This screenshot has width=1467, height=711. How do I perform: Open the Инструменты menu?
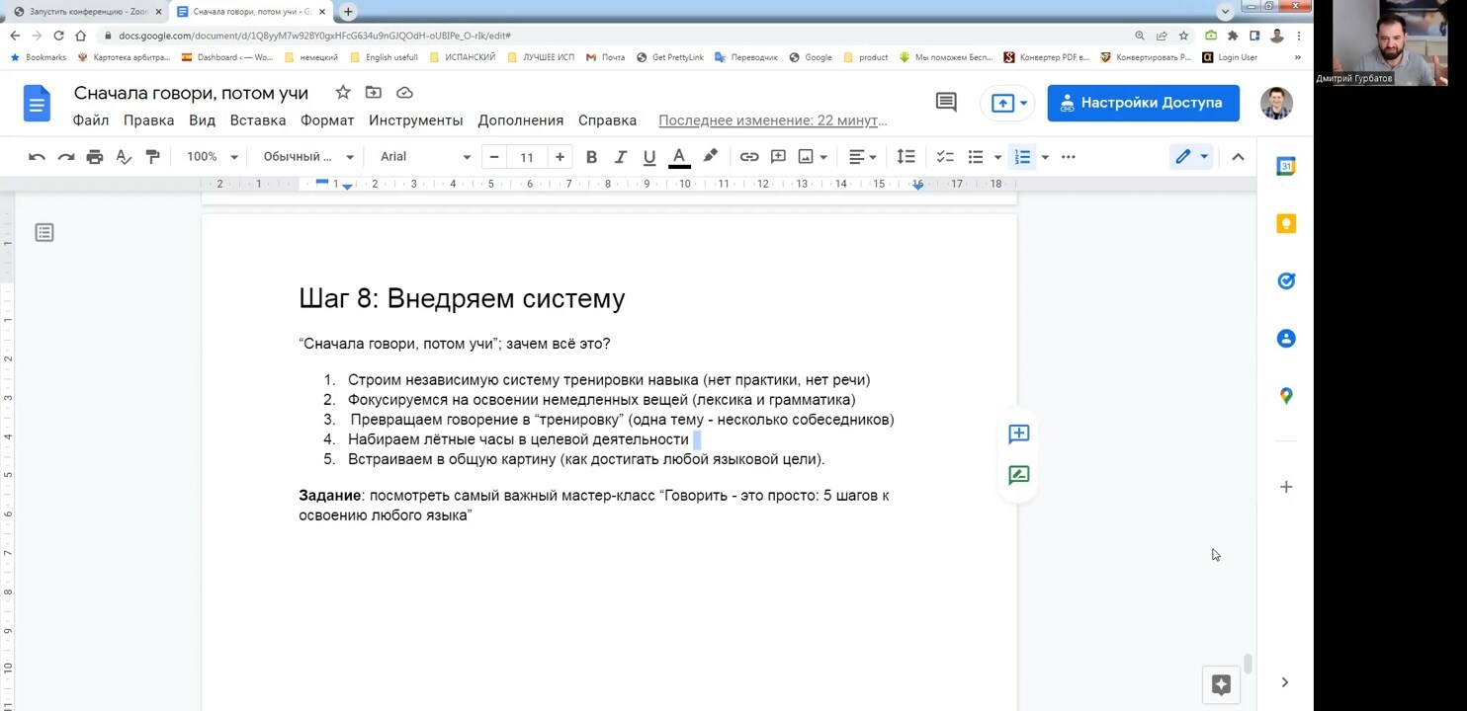(416, 120)
